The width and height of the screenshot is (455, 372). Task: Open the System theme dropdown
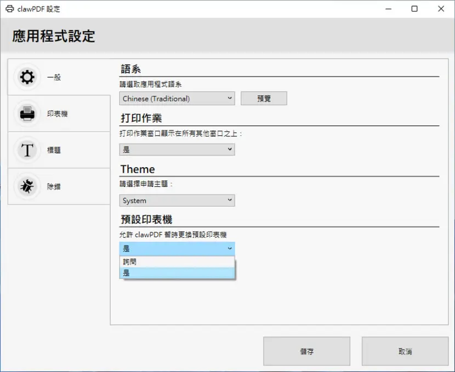point(177,201)
